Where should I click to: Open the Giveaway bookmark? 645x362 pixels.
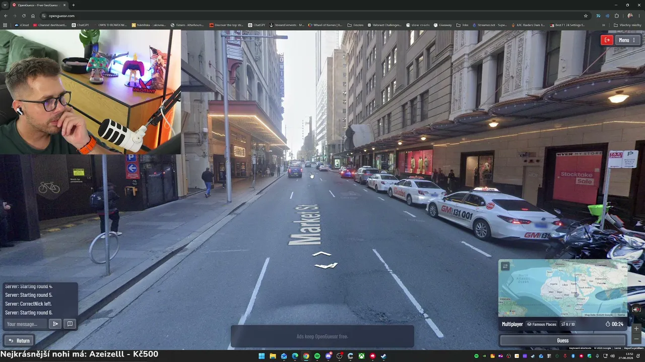(442, 25)
